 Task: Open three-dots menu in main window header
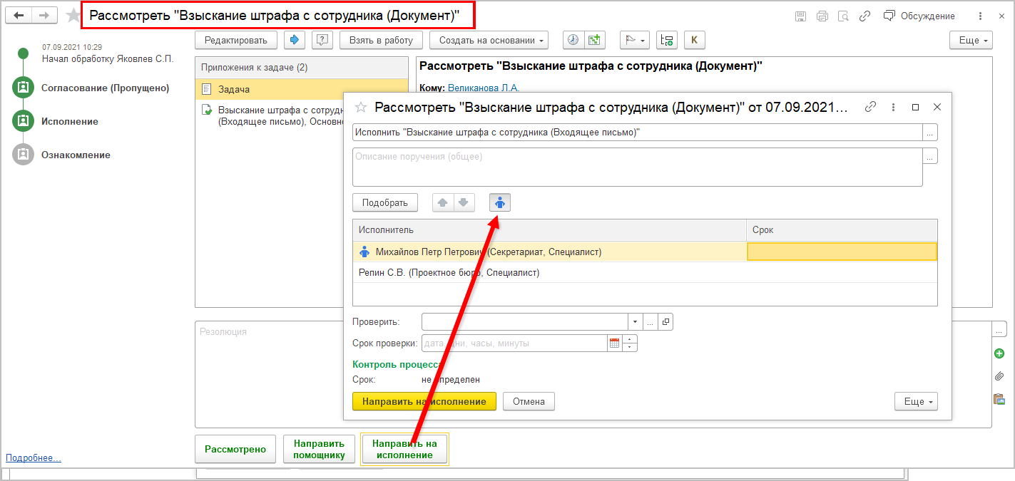pyautogui.click(x=981, y=16)
